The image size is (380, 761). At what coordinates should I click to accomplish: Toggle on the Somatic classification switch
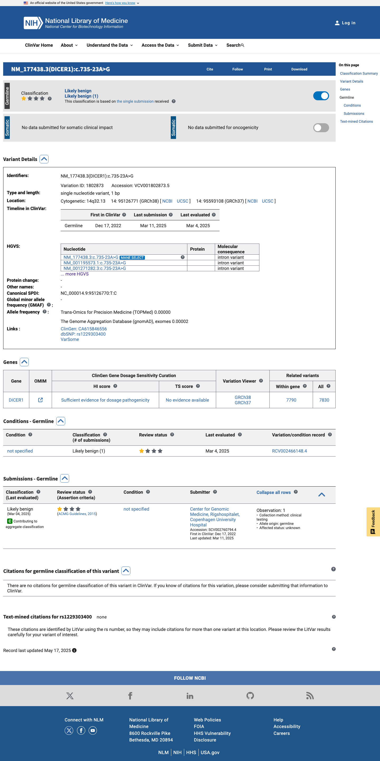coord(321,128)
